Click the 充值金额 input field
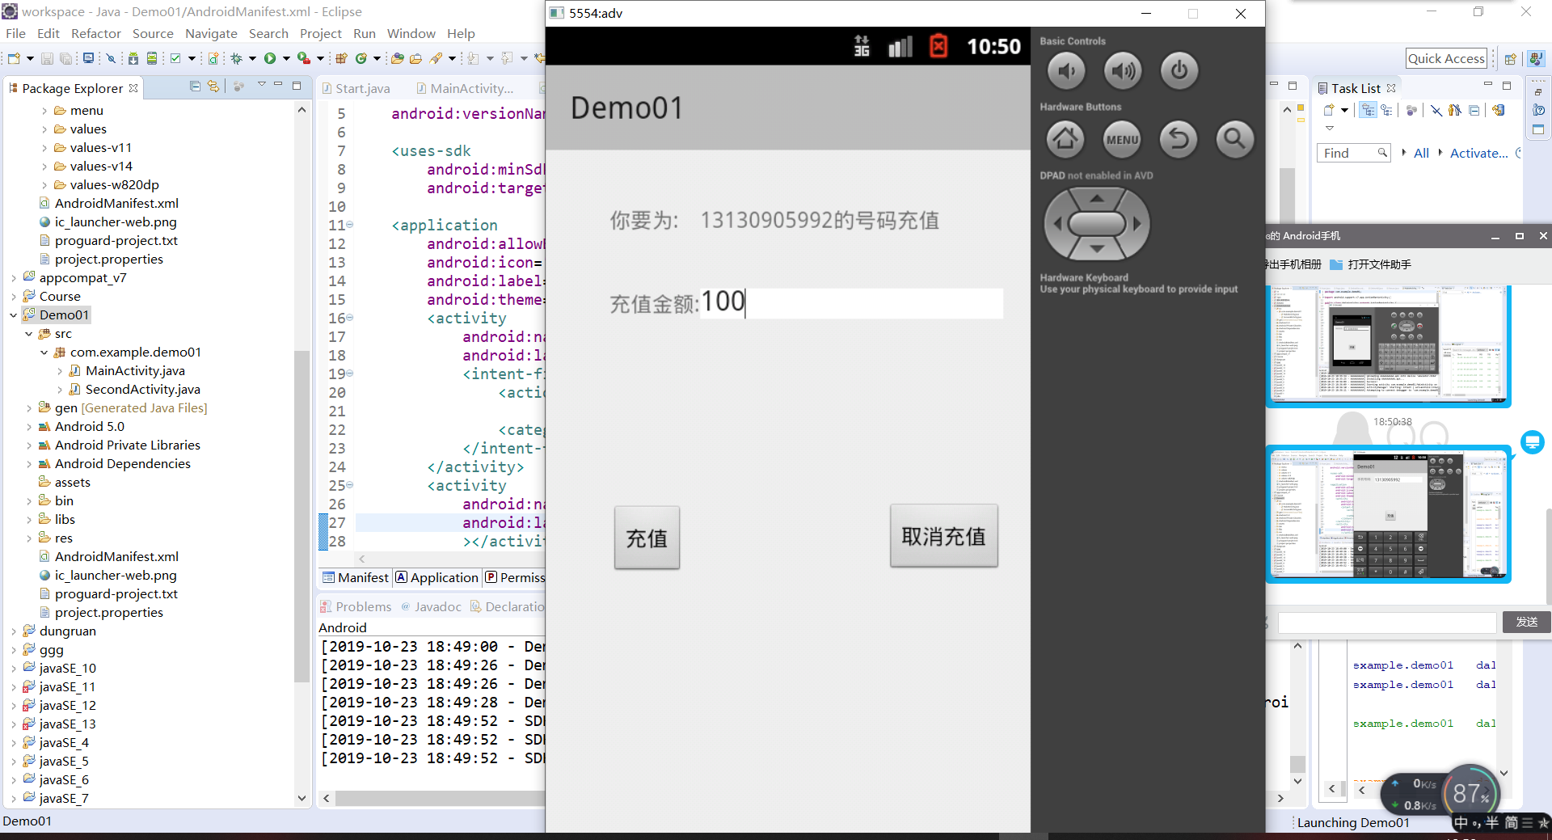This screenshot has width=1552, height=840. pos(851,303)
